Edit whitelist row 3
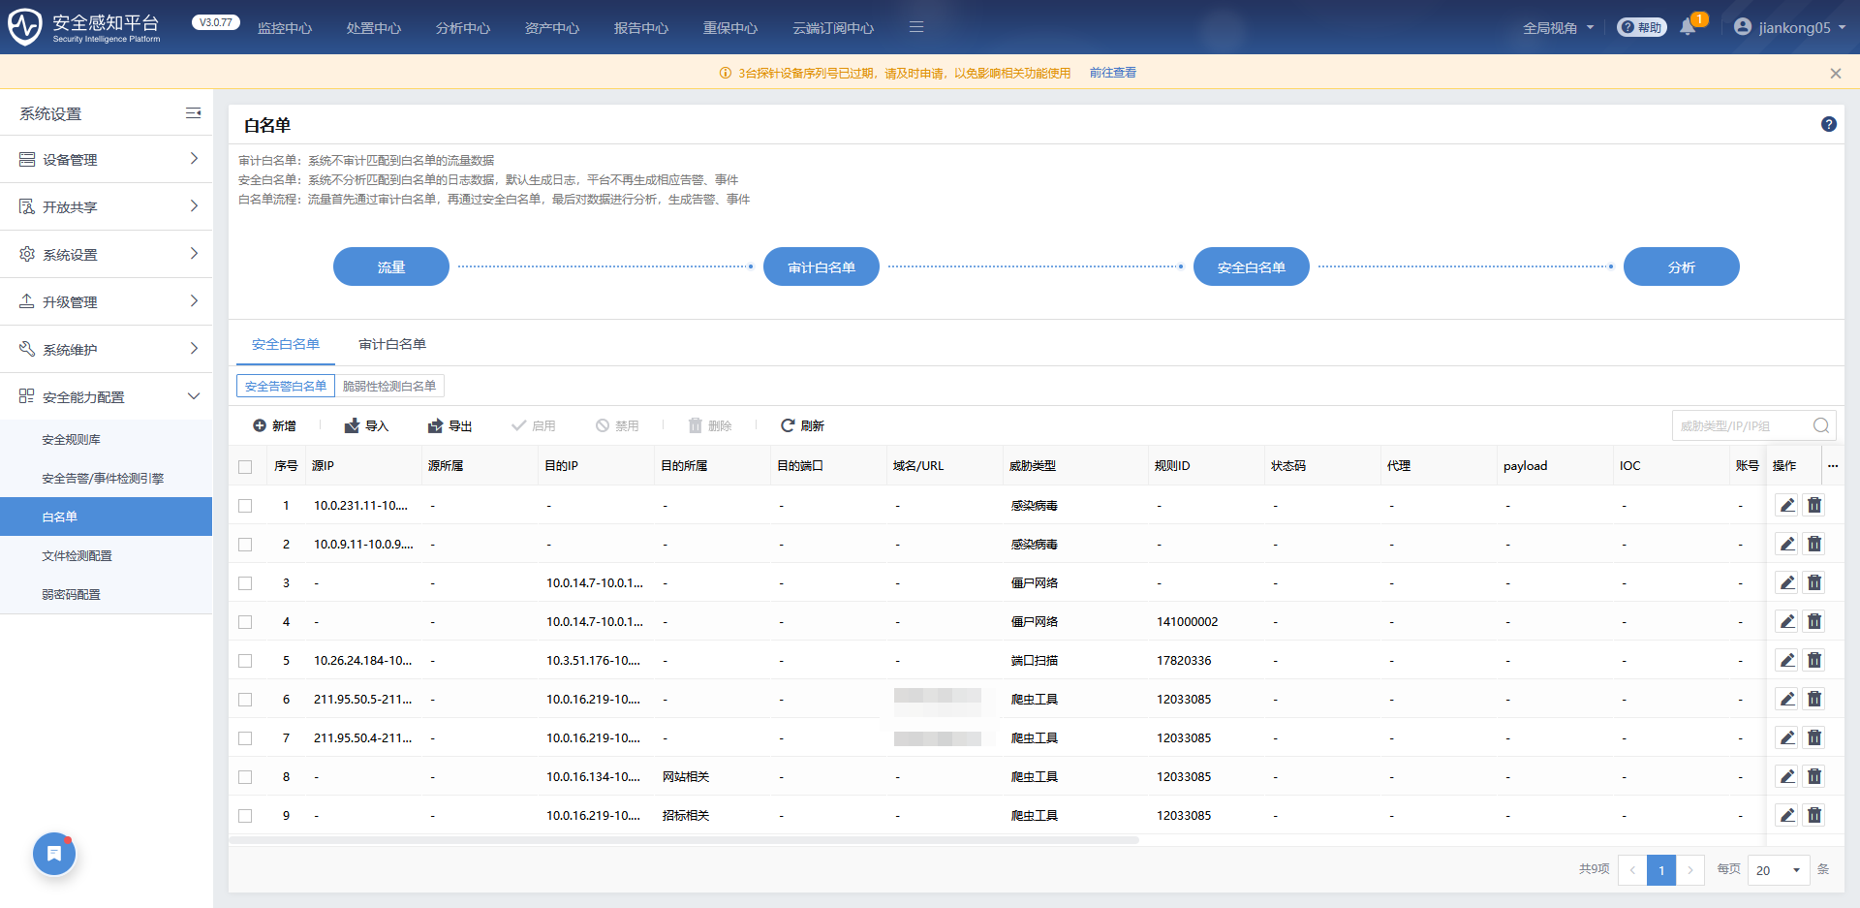The image size is (1860, 908). [x=1787, y=582]
